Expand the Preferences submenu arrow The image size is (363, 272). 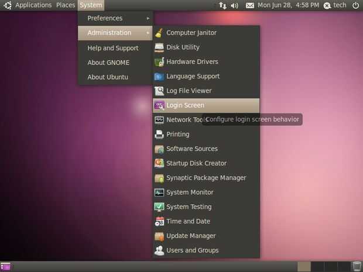pyautogui.click(x=148, y=18)
